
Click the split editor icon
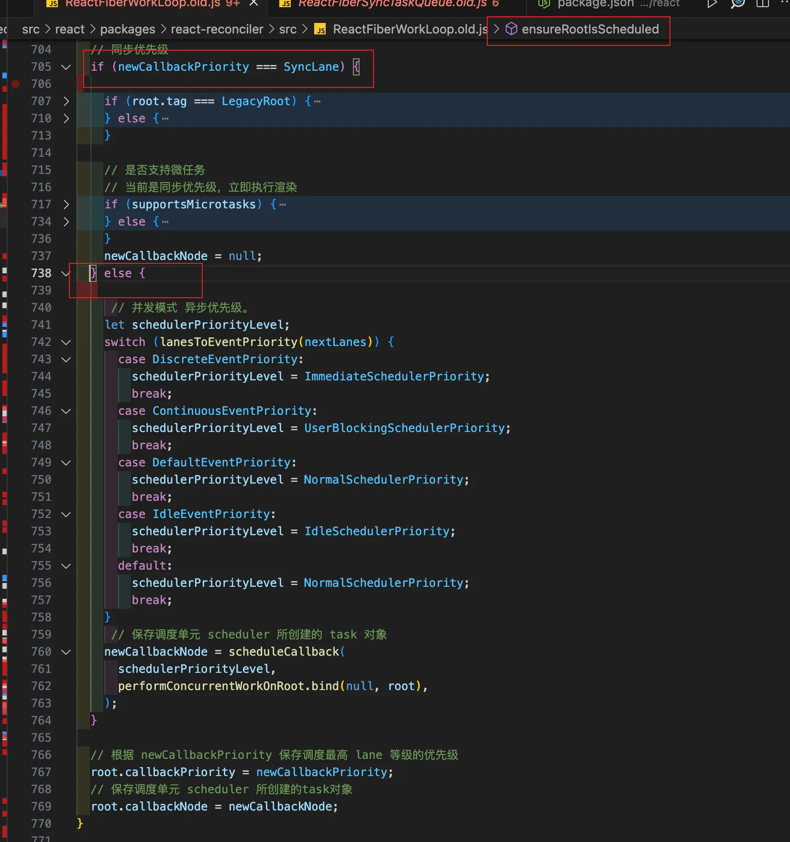763,4
